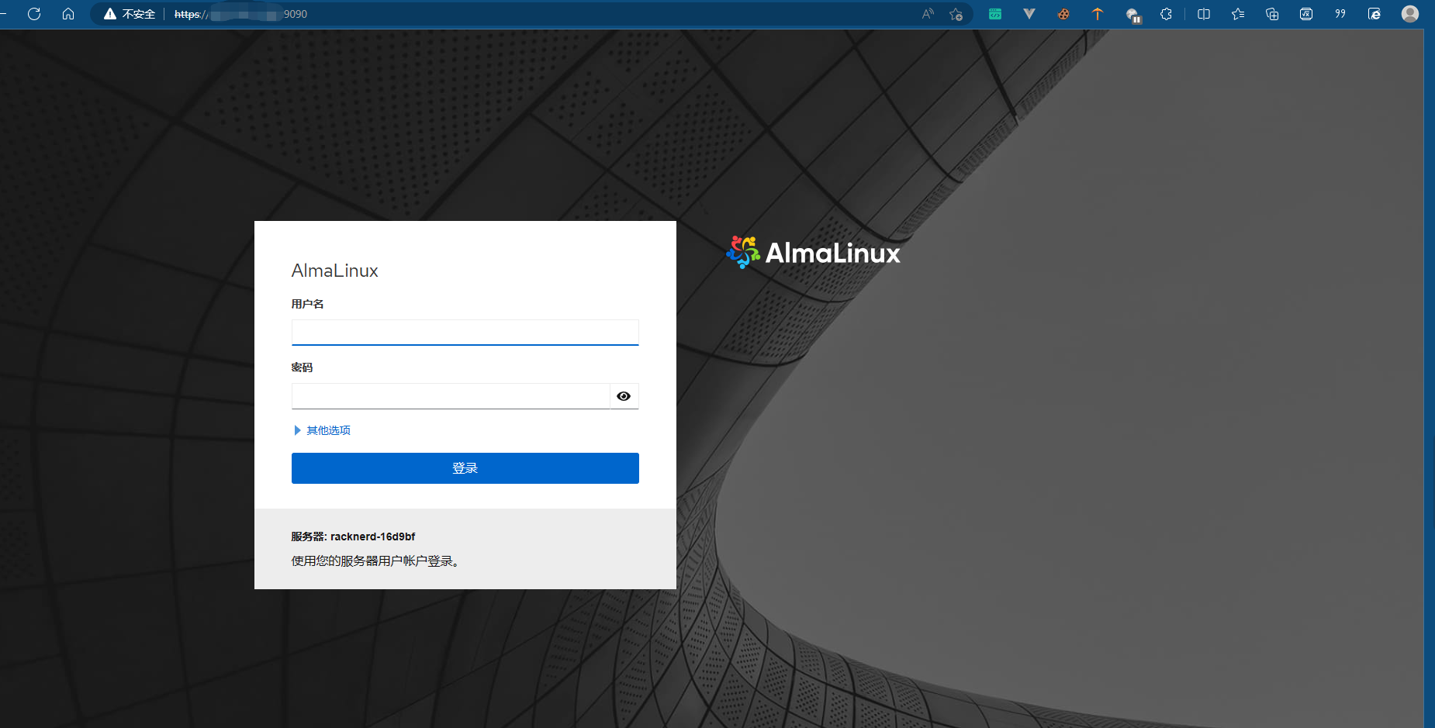Show password using the eye icon
Image resolution: width=1435 pixels, height=728 pixels.
[x=624, y=396]
